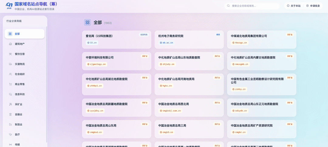Click the 国家域名站点导航 site title
328x147 pixels.
point(36,4)
